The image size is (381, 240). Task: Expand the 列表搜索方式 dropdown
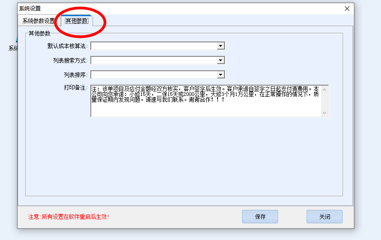(x=220, y=60)
